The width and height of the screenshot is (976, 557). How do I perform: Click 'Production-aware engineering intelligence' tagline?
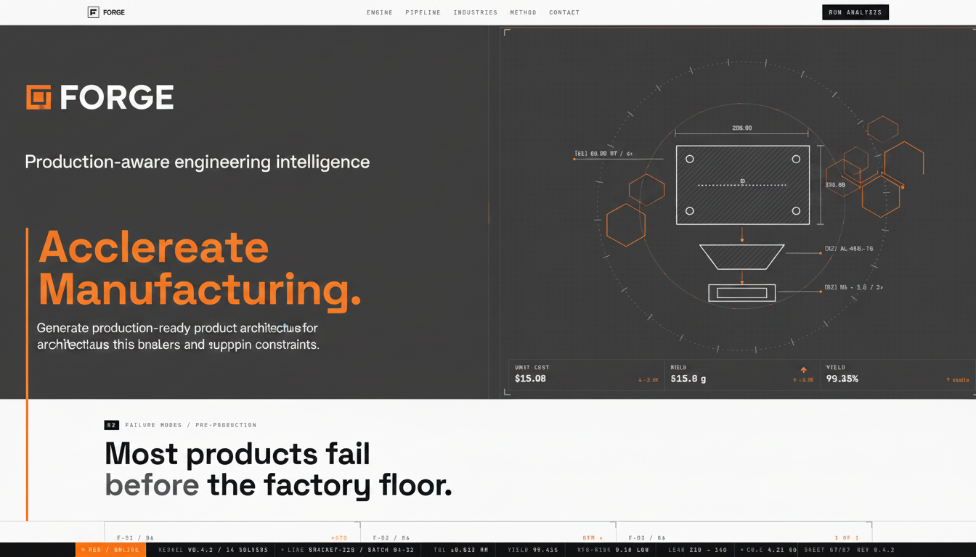[198, 162]
